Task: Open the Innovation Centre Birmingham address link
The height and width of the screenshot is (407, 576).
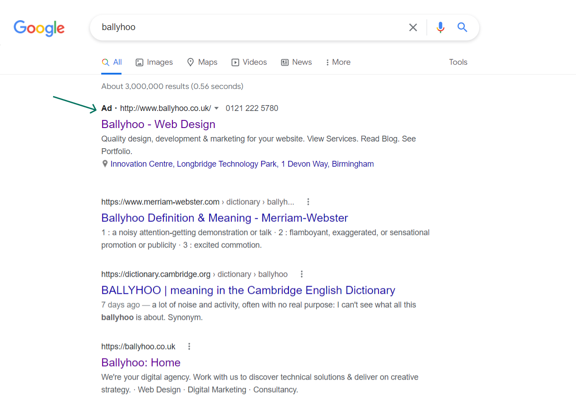Action: point(242,164)
